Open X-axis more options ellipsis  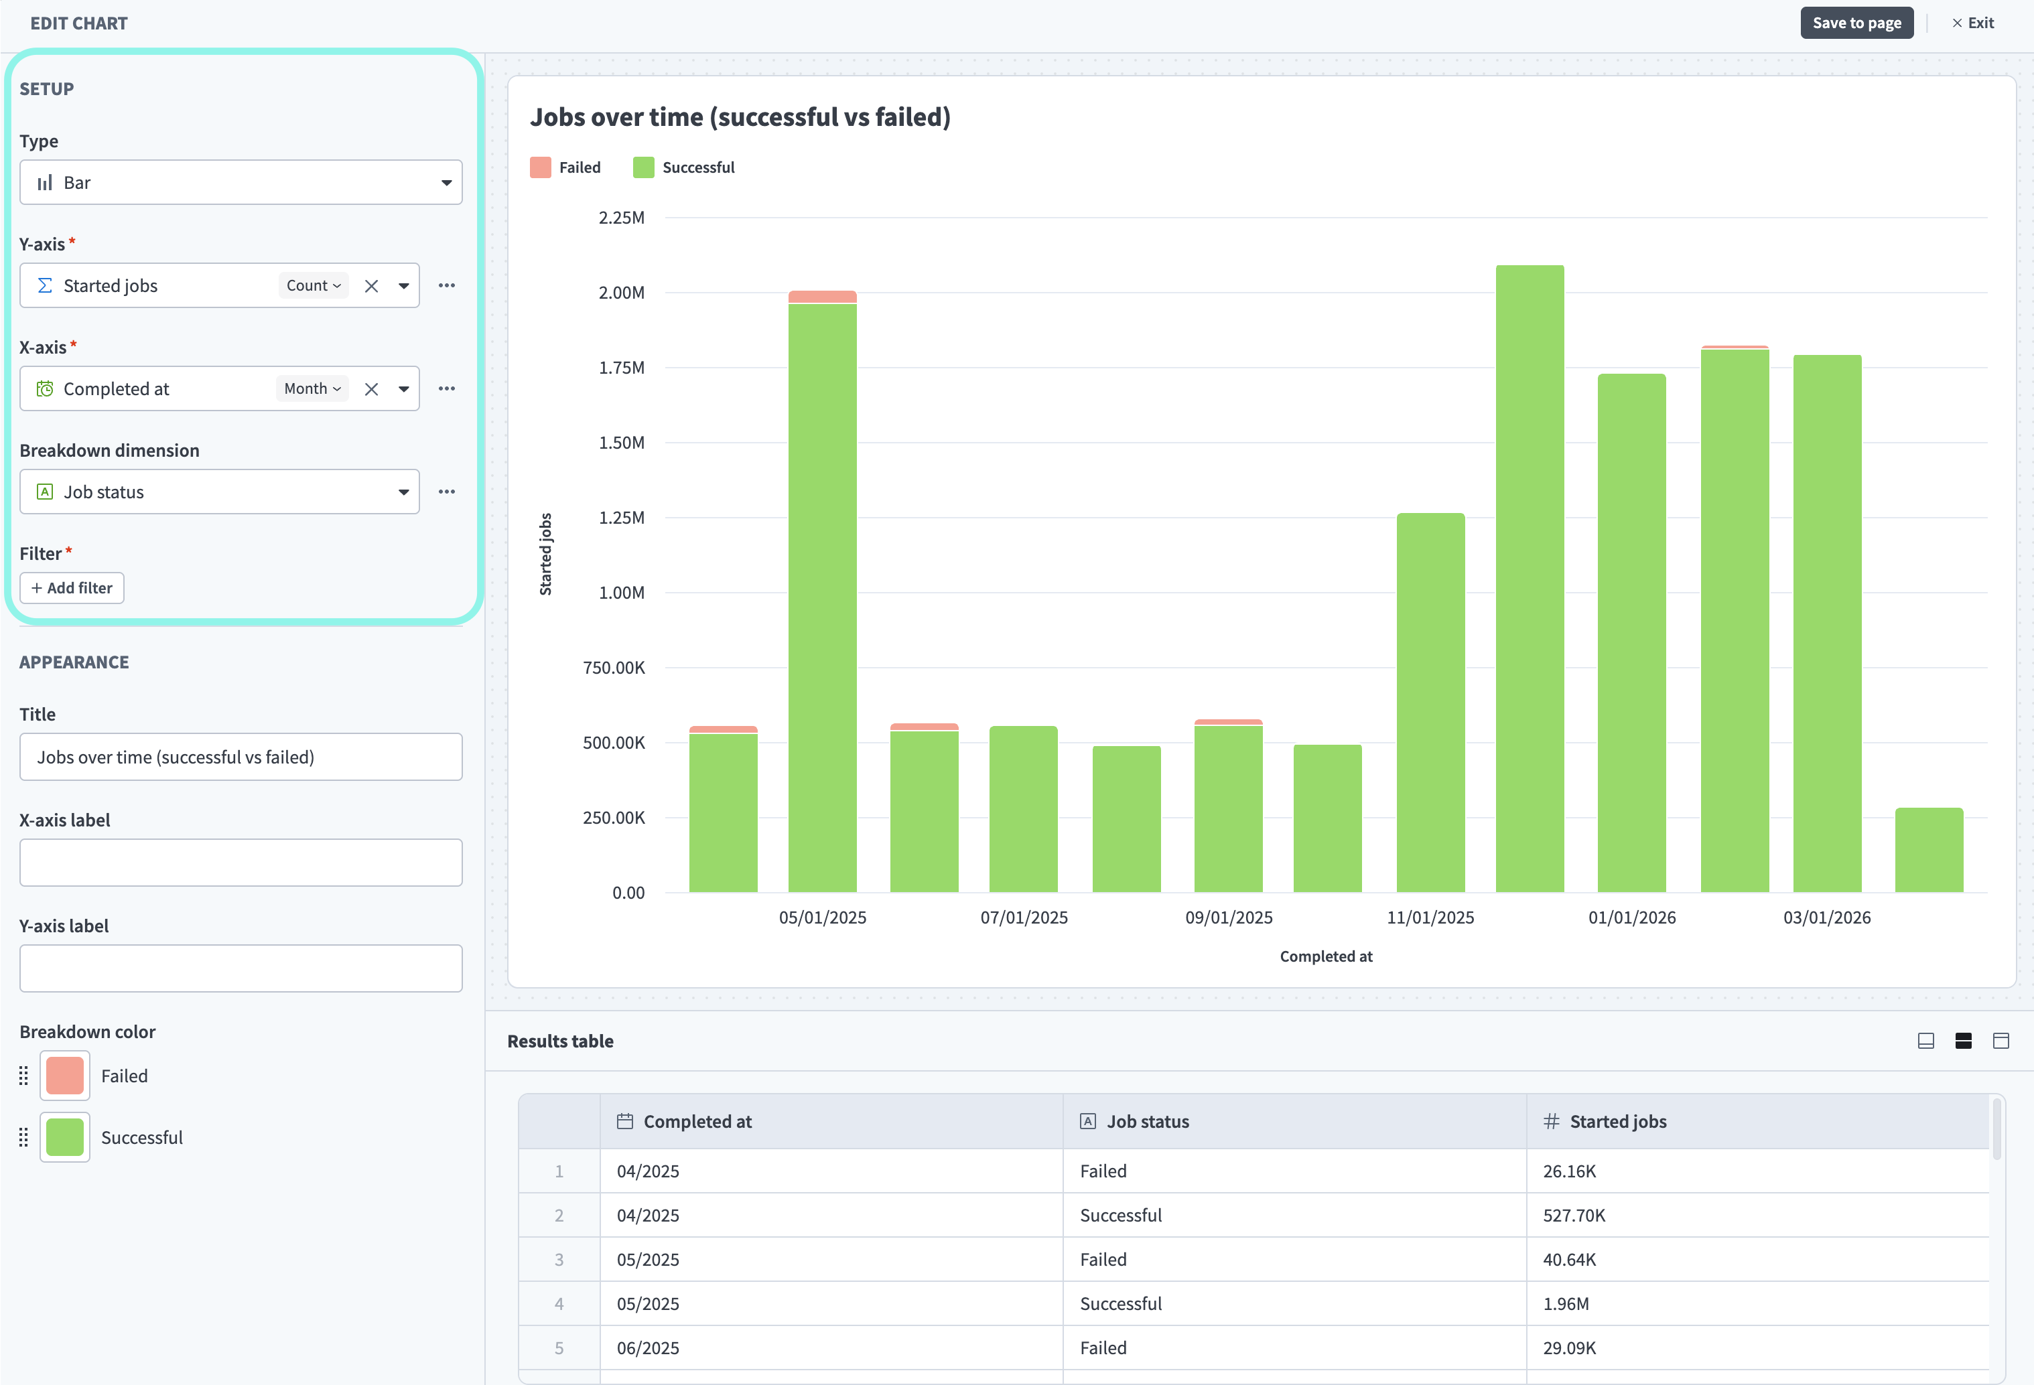(446, 389)
